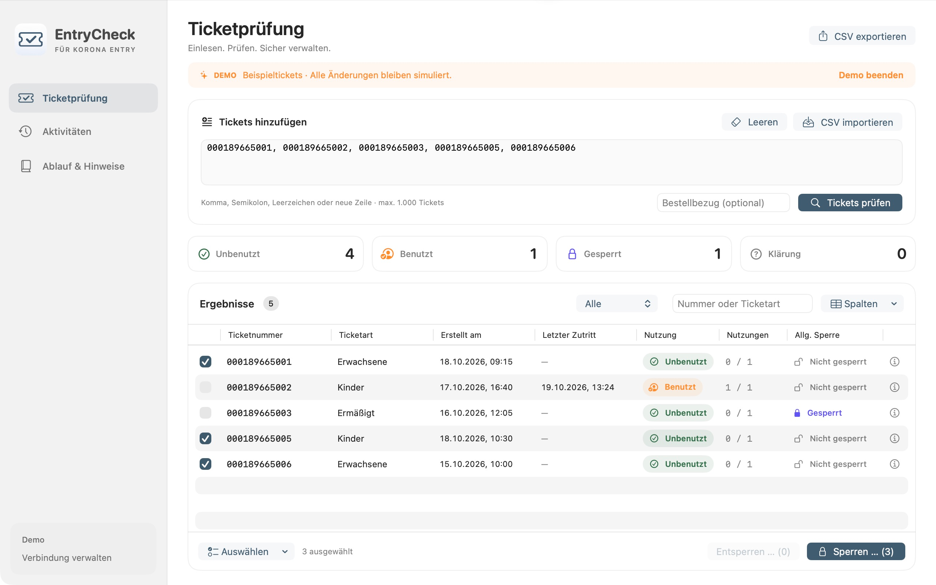Open info for ticket 000189665002

[x=894, y=387]
